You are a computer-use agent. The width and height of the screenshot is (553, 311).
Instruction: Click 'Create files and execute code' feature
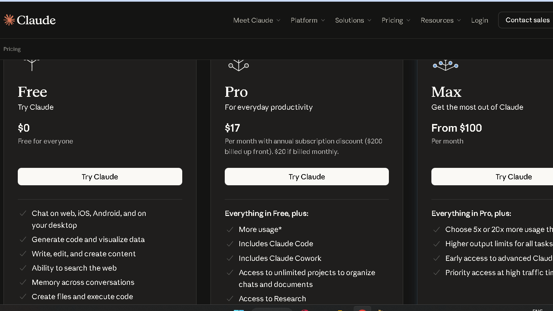(x=82, y=297)
